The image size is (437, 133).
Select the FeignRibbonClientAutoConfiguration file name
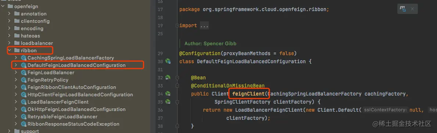tap(72, 87)
